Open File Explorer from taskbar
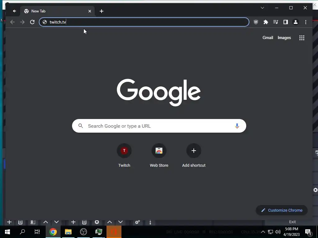The height and width of the screenshot is (238, 318). click(68, 232)
